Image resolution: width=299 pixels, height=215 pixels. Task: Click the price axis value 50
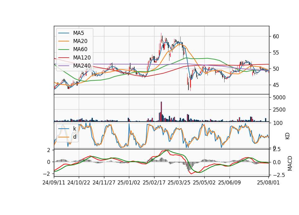[276, 69]
